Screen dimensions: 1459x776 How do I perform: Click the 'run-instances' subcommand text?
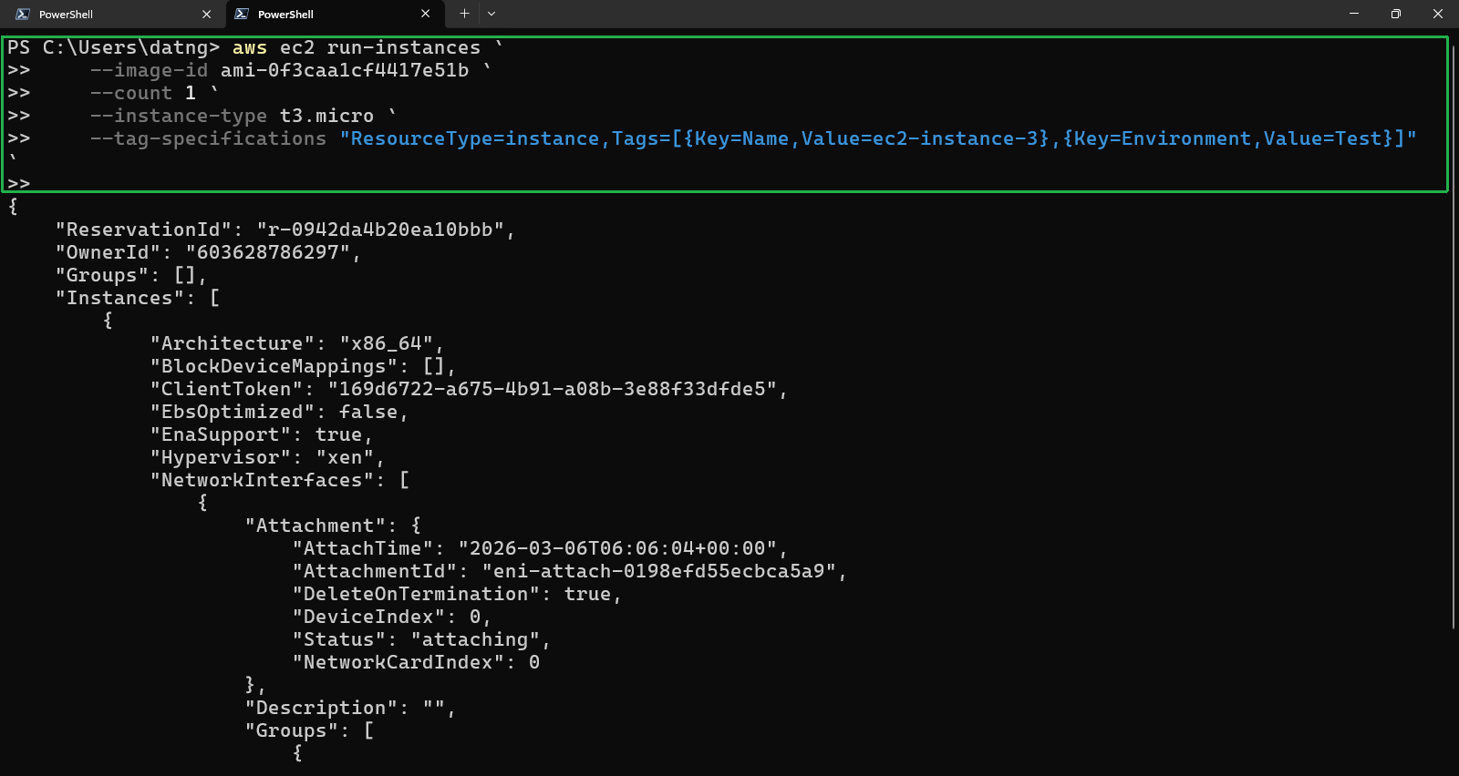(x=404, y=47)
